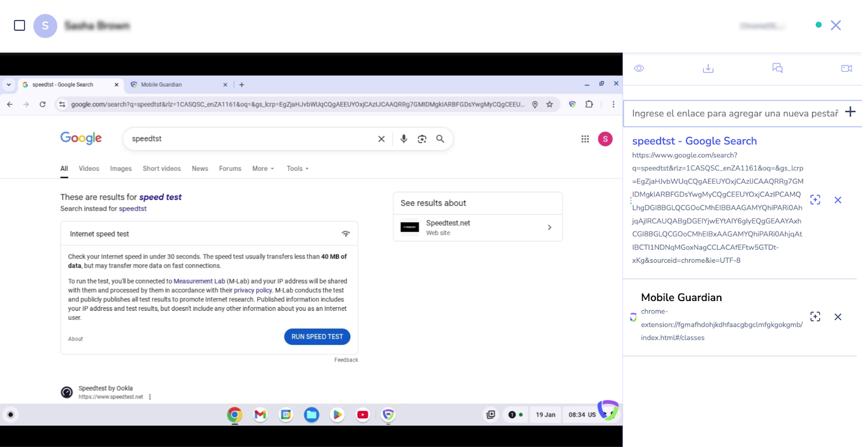Click the search by image lens icon

(x=422, y=139)
